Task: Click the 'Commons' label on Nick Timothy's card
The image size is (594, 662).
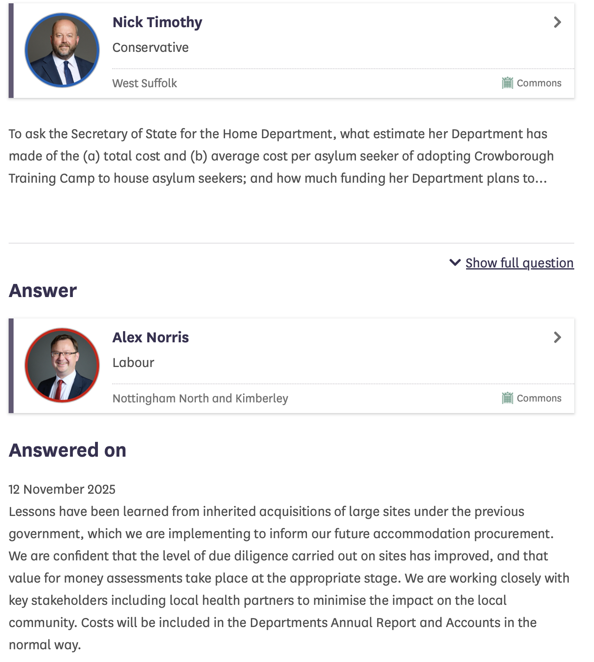Action: click(x=539, y=83)
